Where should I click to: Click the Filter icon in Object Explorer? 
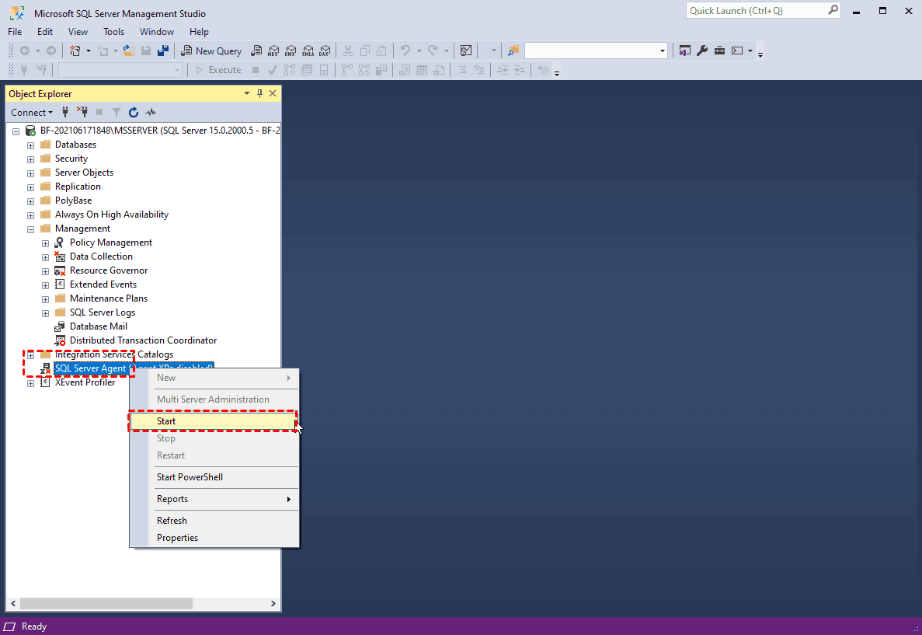(x=117, y=113)
